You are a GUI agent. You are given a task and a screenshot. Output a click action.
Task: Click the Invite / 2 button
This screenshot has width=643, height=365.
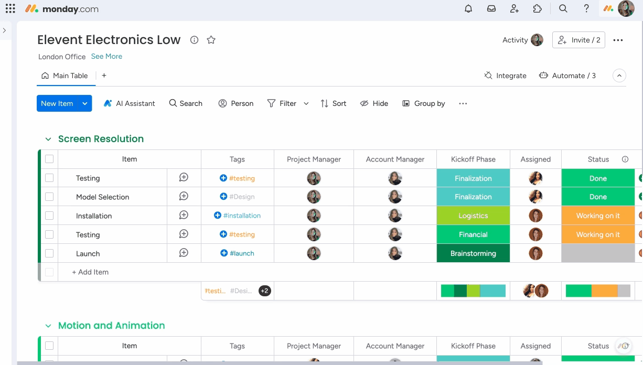click(578, 40)
